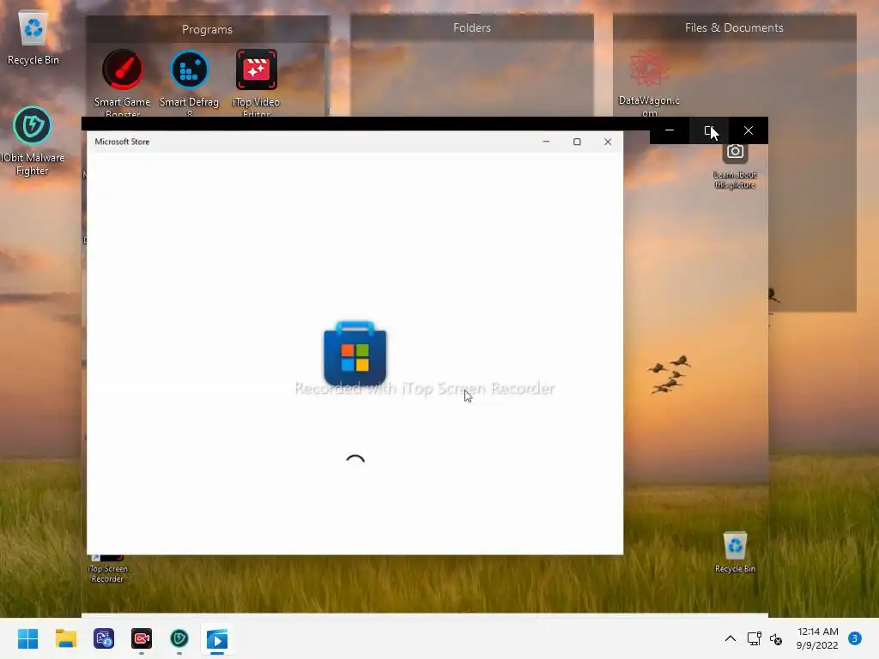
Task: Expand hidden system tray icons chevron
Action: (x=730, y=638)
